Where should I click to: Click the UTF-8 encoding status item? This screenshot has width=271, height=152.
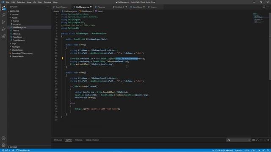tap(247, 150)
